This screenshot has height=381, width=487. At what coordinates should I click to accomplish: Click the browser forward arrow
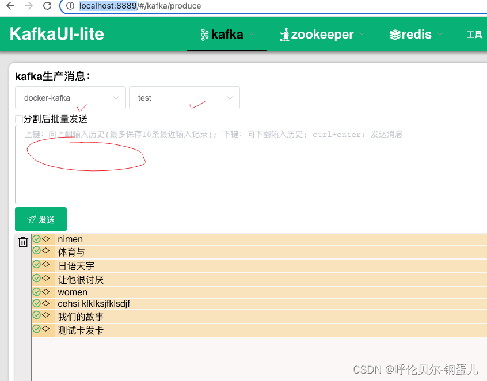tap(29, 6)
